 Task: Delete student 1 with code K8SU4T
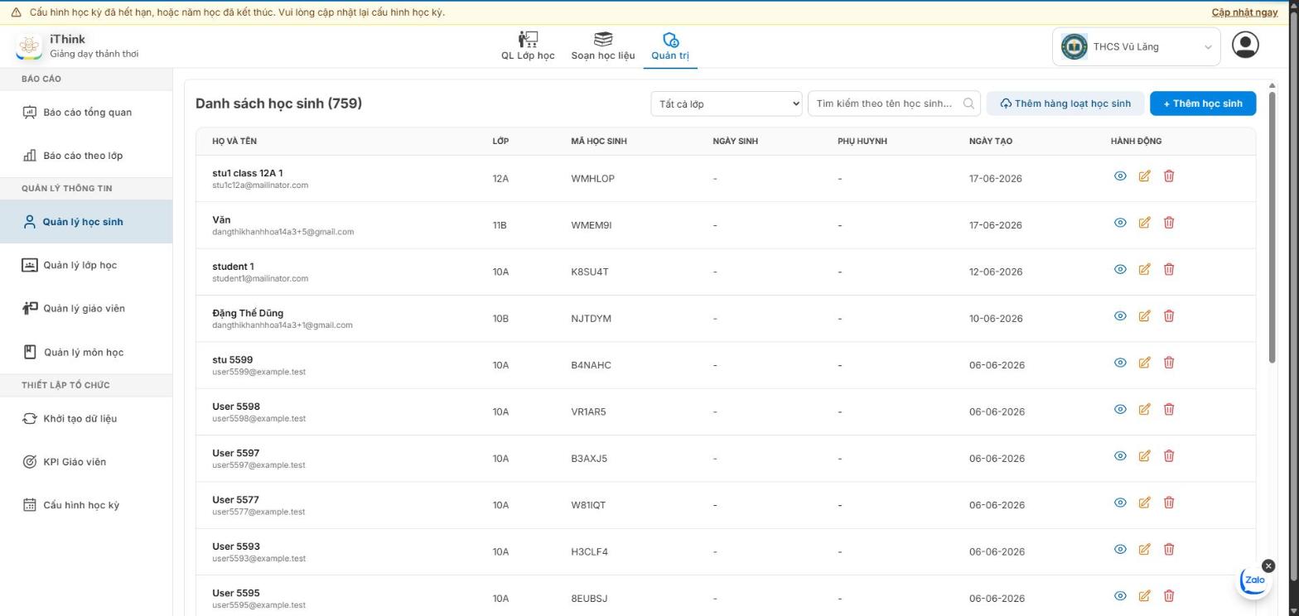click(1169, 269)
